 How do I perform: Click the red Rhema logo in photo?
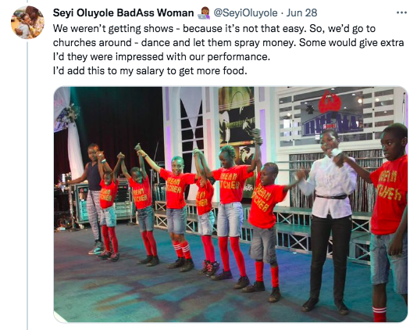[x=330, y=102]
